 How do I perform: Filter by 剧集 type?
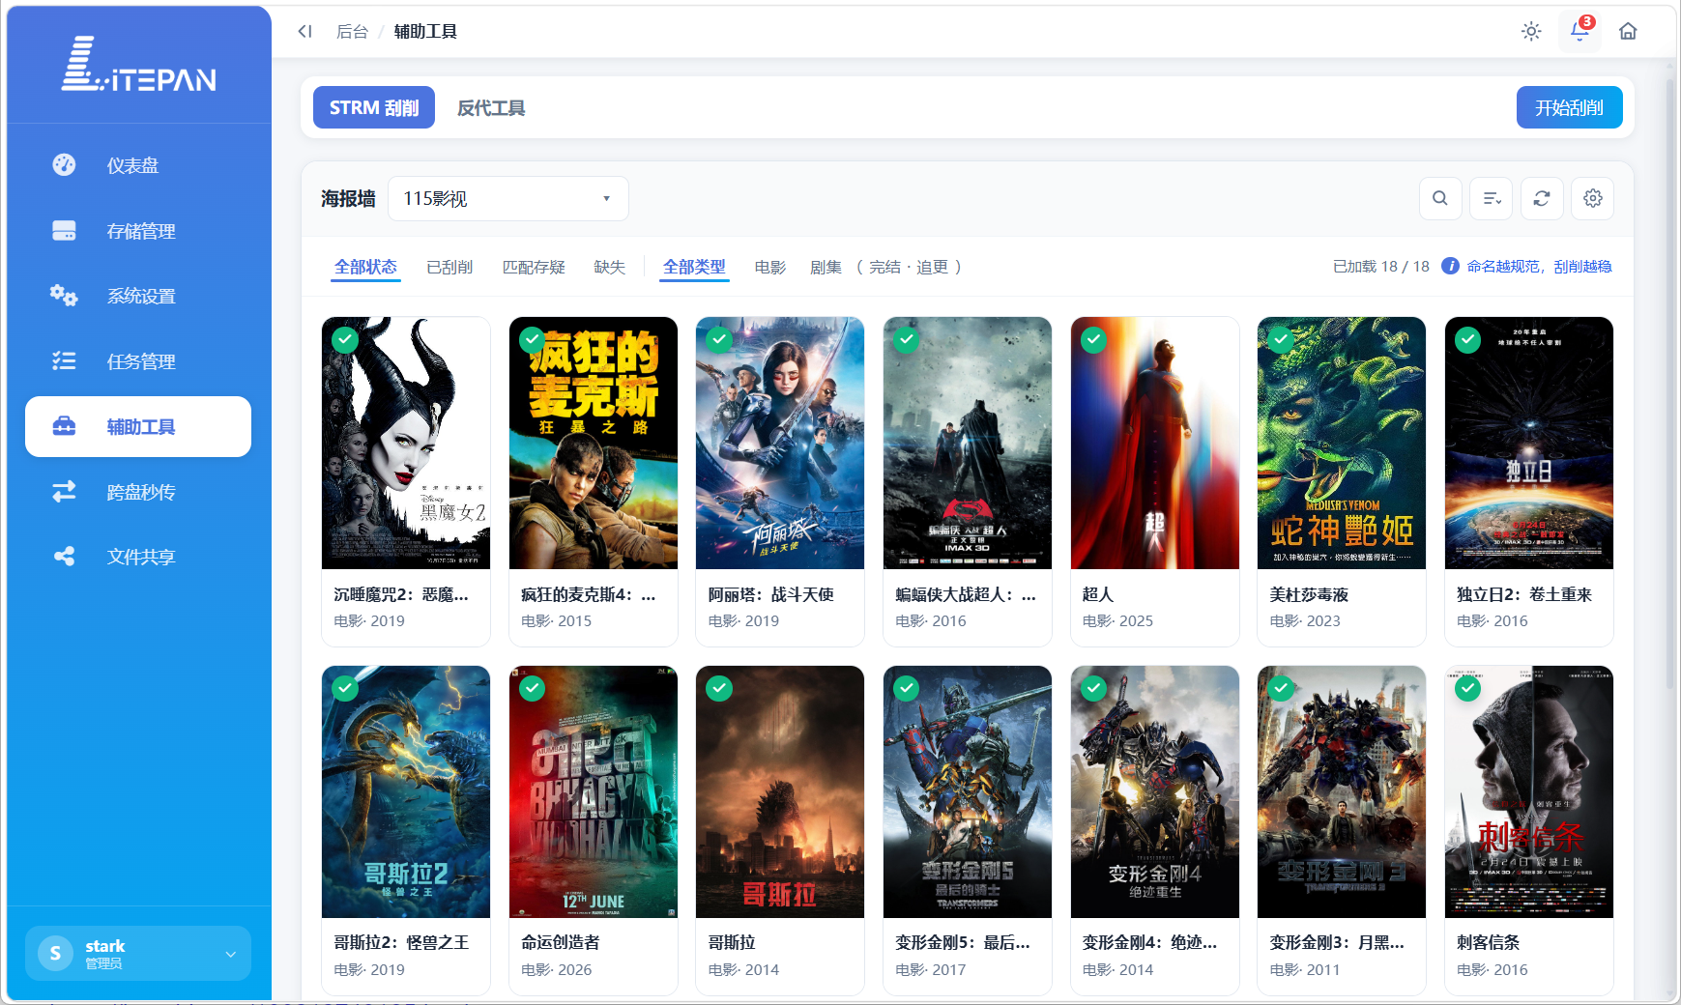click(x=826, y=267)
